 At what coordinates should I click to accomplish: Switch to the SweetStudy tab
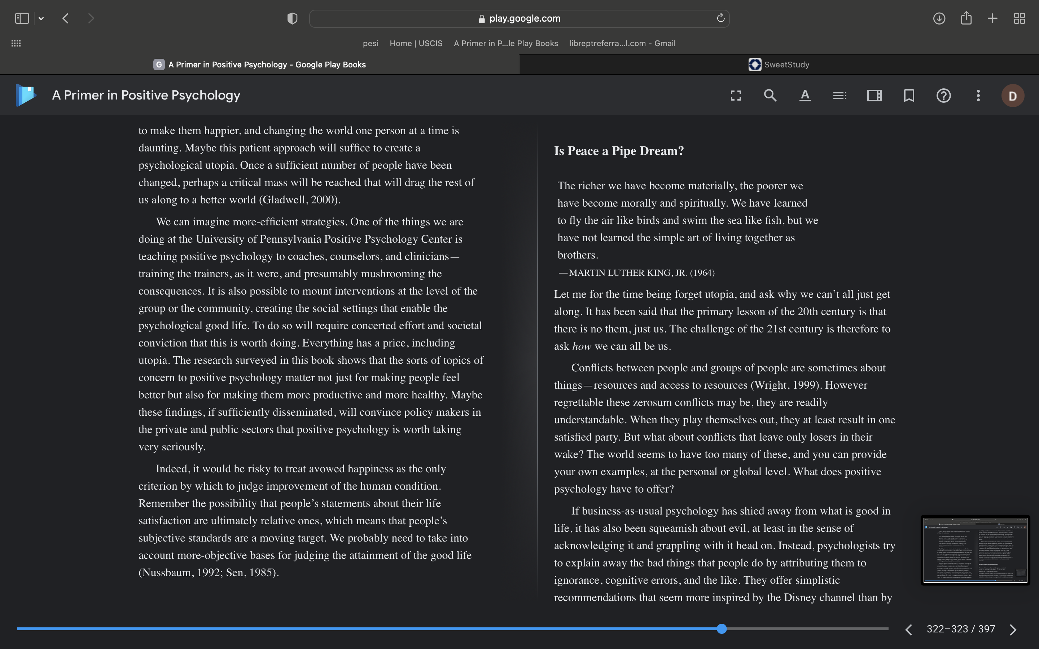[x=779, y=65]
